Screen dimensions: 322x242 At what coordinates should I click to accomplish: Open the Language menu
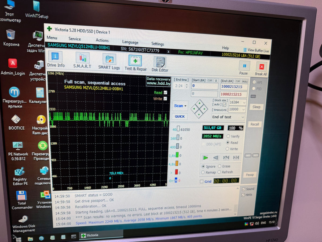tap(130, 42)
